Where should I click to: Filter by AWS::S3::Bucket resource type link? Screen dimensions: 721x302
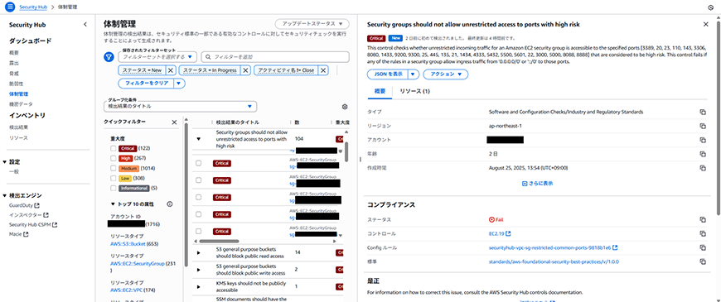click(128, 244)
